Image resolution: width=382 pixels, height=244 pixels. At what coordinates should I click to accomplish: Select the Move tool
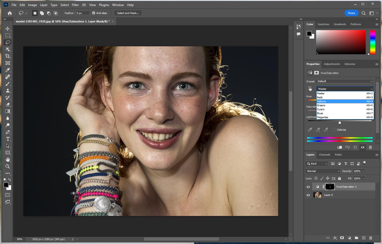pos(8,29)
